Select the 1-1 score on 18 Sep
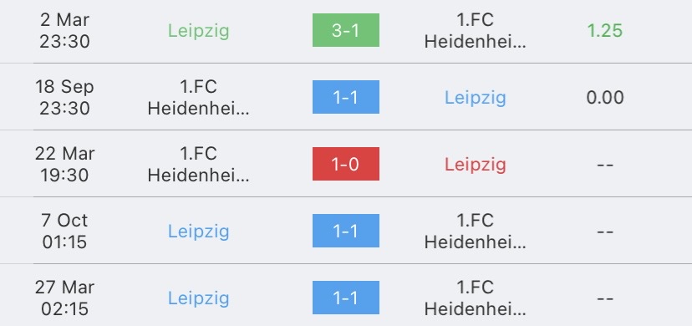Screen dimensions: 692x326 pyautogui.click(x=345, y=97)
